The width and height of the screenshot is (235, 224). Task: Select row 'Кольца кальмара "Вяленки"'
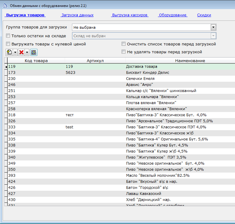coord(121,97)
